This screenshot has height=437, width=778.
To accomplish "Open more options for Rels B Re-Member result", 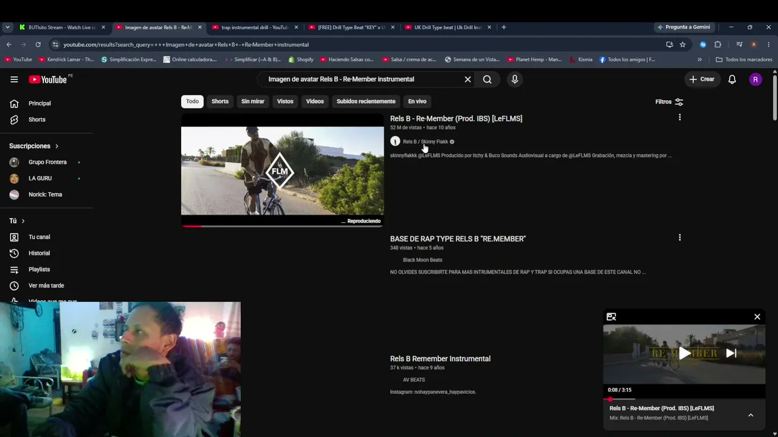I will [x=680, y=117].
